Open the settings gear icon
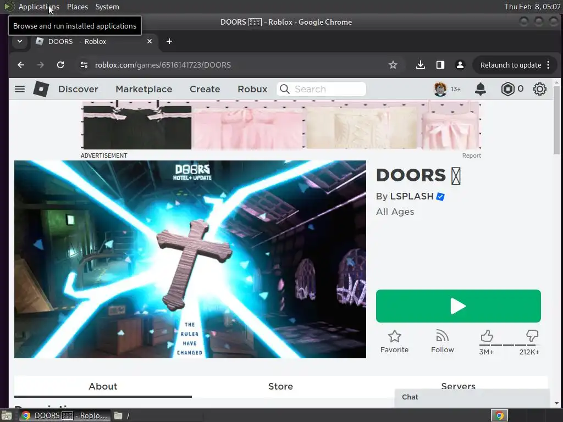This screenshot has width=563, height=422. click(539, 89)
